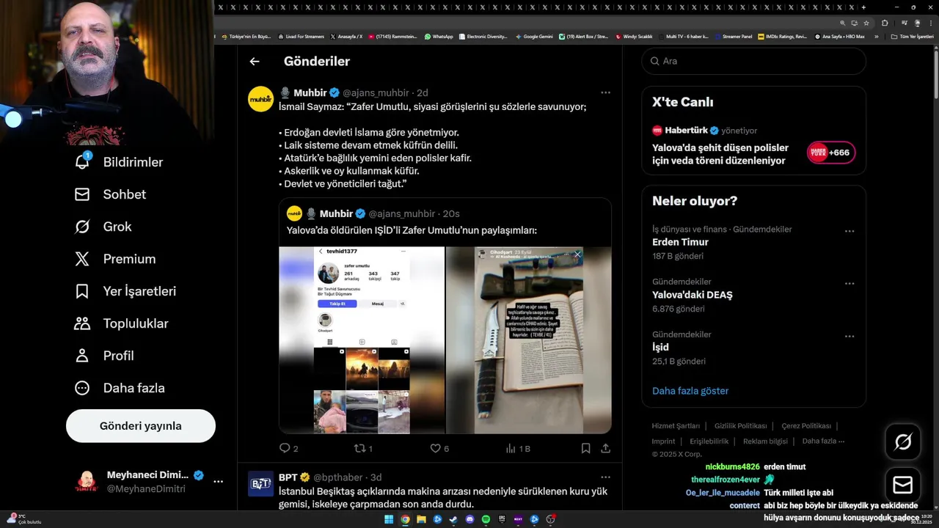939x528 pixels.
Task: Open File Explorer from taskbar
Action: pos(421,519)
